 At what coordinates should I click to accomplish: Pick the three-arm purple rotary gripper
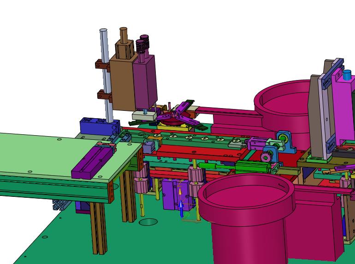coord(177,115)
